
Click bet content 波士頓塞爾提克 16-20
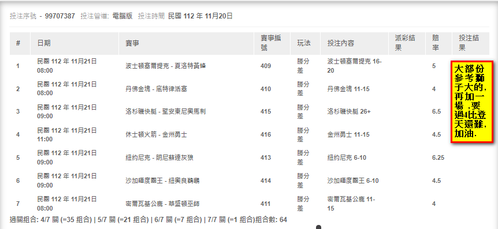coord(355,66)
